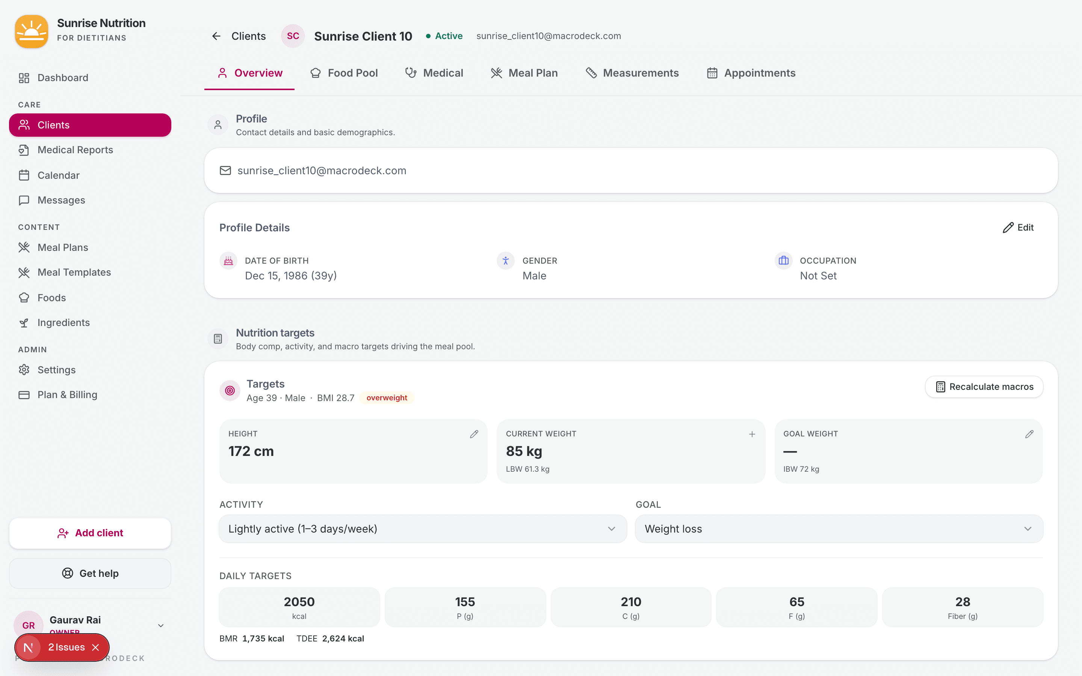Select Meal Templates under Content

[x=74, y=272]
